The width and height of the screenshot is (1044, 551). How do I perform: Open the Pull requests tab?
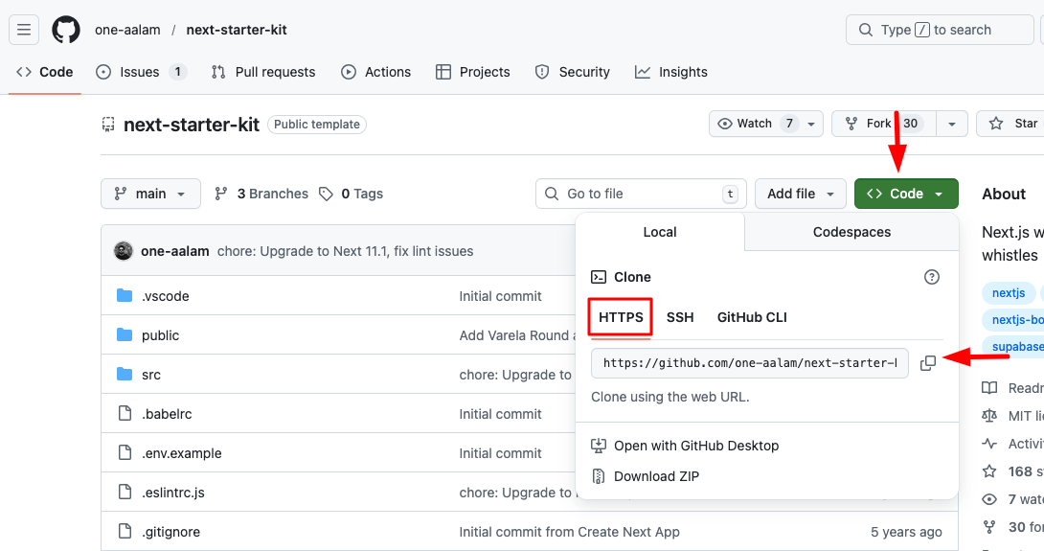click(x=263, y=72)
